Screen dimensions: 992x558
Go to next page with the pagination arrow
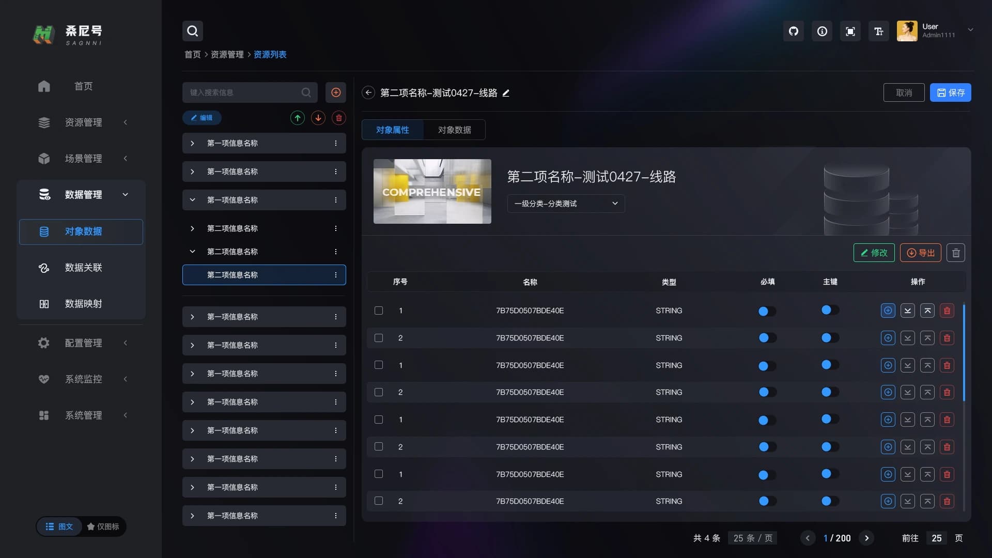pos(867,538)
